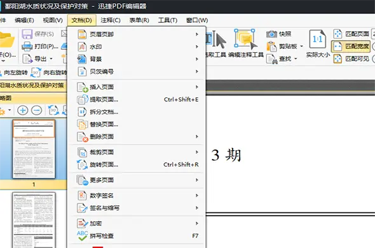Viewport: 375px width, 248px height.
Task: Open the 贝茨编号 submenu
Action: [x=137, y=72]
